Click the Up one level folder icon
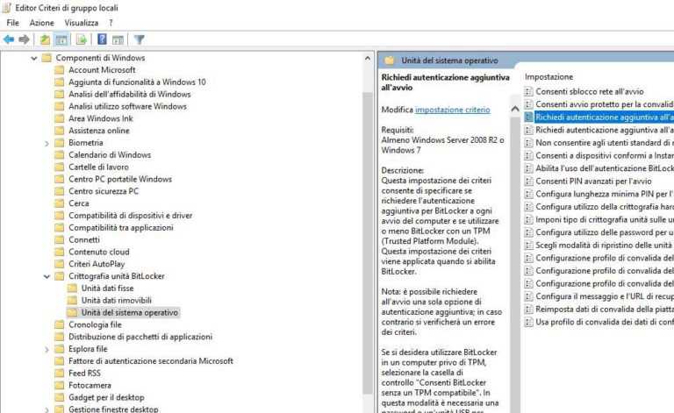Screen dimensions: 674x413 point(45,39)
